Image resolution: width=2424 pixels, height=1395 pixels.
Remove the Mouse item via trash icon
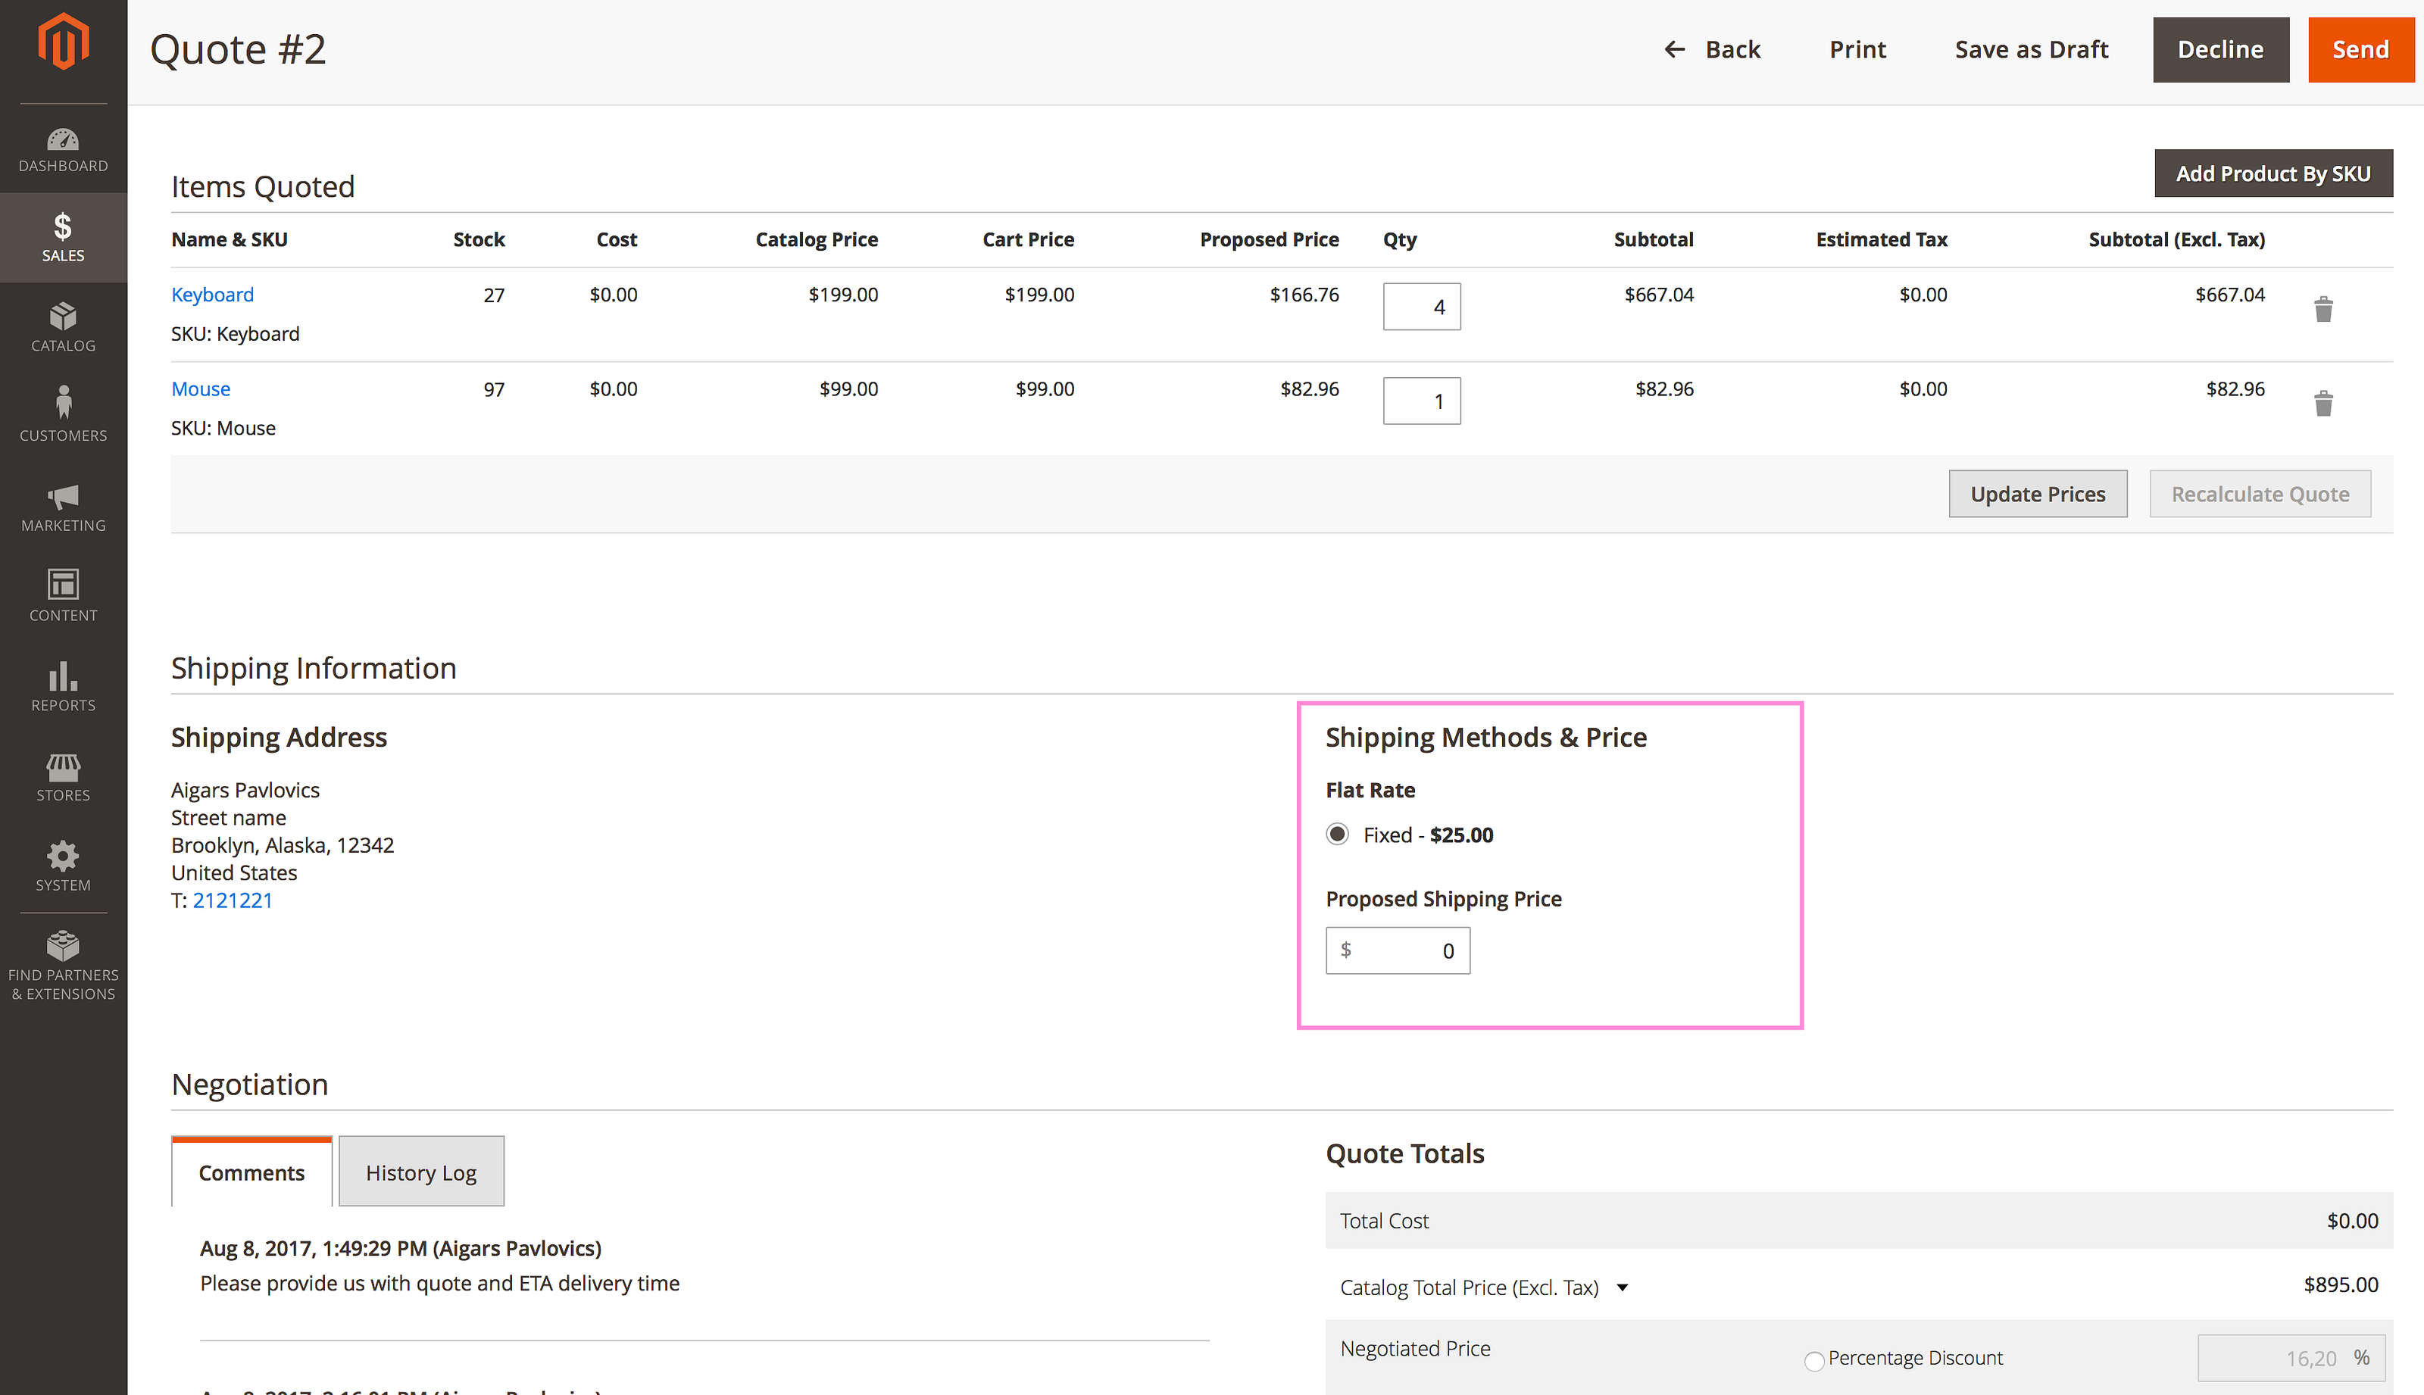pos(2322,404)
